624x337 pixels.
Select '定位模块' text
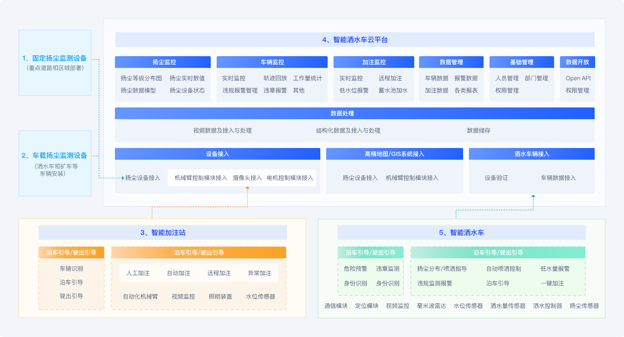pos(367,306)
